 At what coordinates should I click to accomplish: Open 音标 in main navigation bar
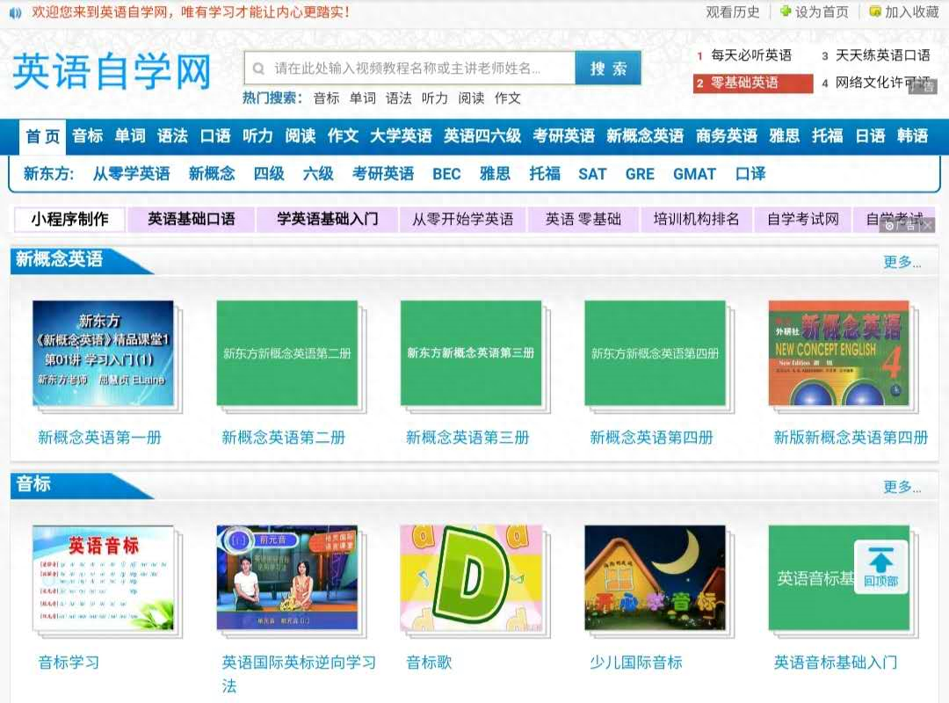pyautogui.click(x=87, y=135)
